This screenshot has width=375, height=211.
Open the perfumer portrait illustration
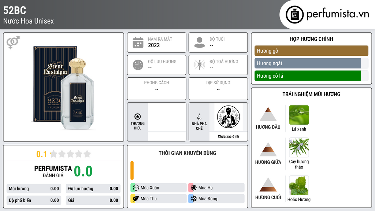[x=229, y=117]
